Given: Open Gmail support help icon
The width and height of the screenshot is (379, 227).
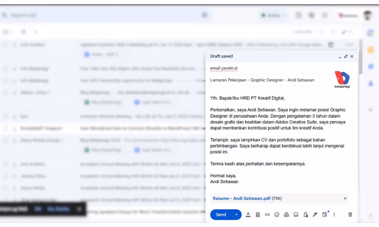Looking at the screenshot, I should pyautogui.click(x=299, y=16).
